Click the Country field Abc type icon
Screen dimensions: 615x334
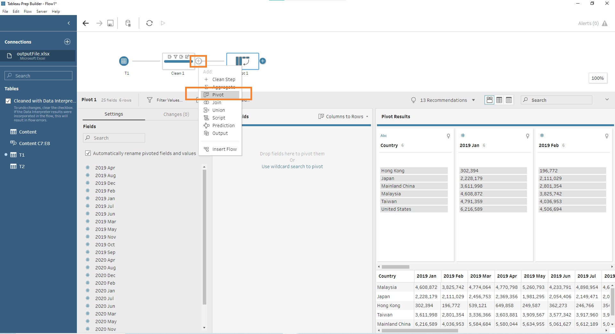[384, 136]
